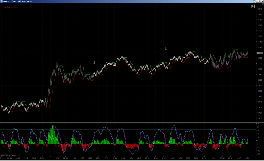Click the 1/23 date label on time axis
This screenshot has height=161, width=264.
57,158
